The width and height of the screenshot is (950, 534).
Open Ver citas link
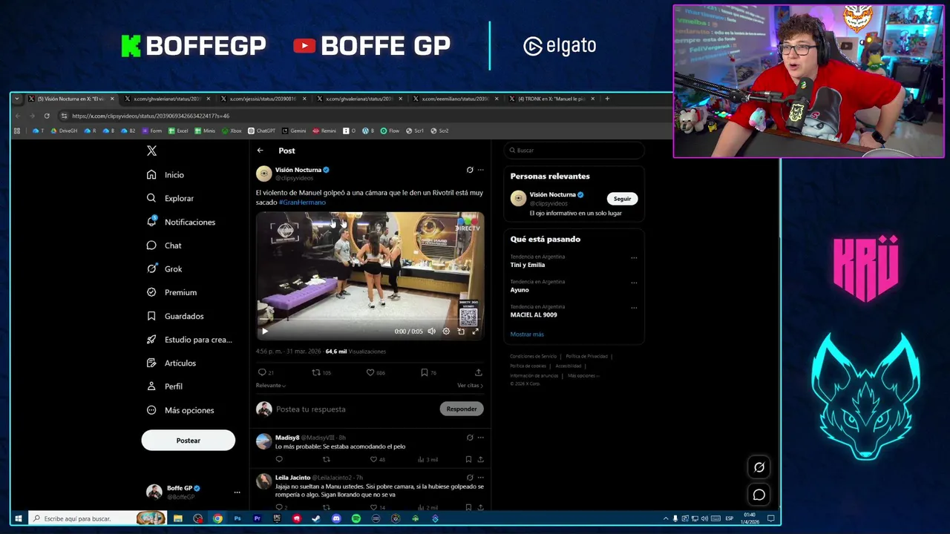point(470,386)
